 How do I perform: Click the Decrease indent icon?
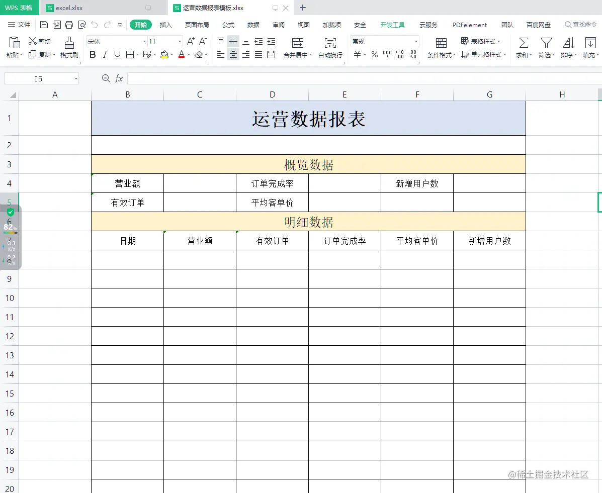coord(259,41)
